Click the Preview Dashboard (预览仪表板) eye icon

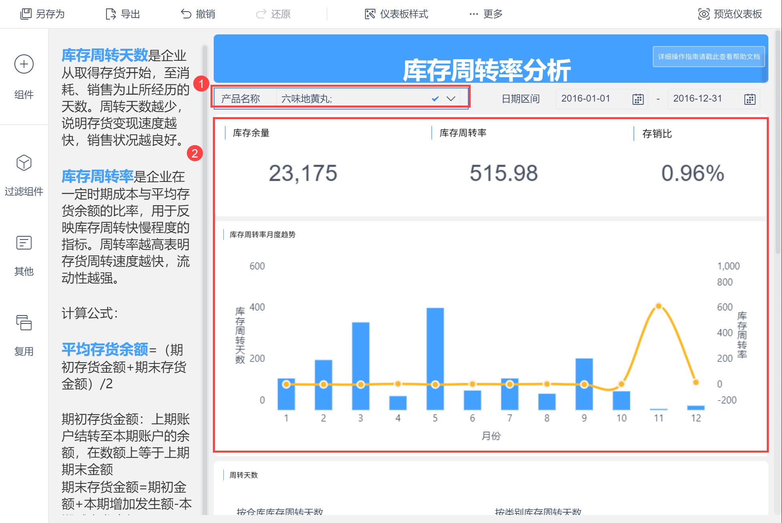[x=704, y=14]
